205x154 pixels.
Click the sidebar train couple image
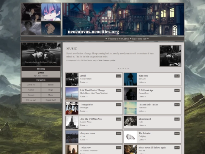coord(41,54)
